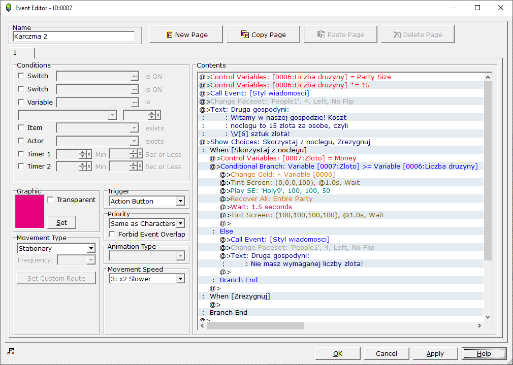Click the Contents horizontal scrollbar thumb

click(255, 325)
